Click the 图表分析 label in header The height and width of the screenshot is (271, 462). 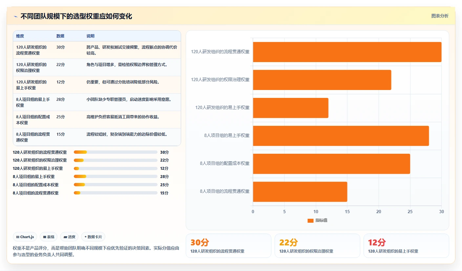tap(440, 16)
